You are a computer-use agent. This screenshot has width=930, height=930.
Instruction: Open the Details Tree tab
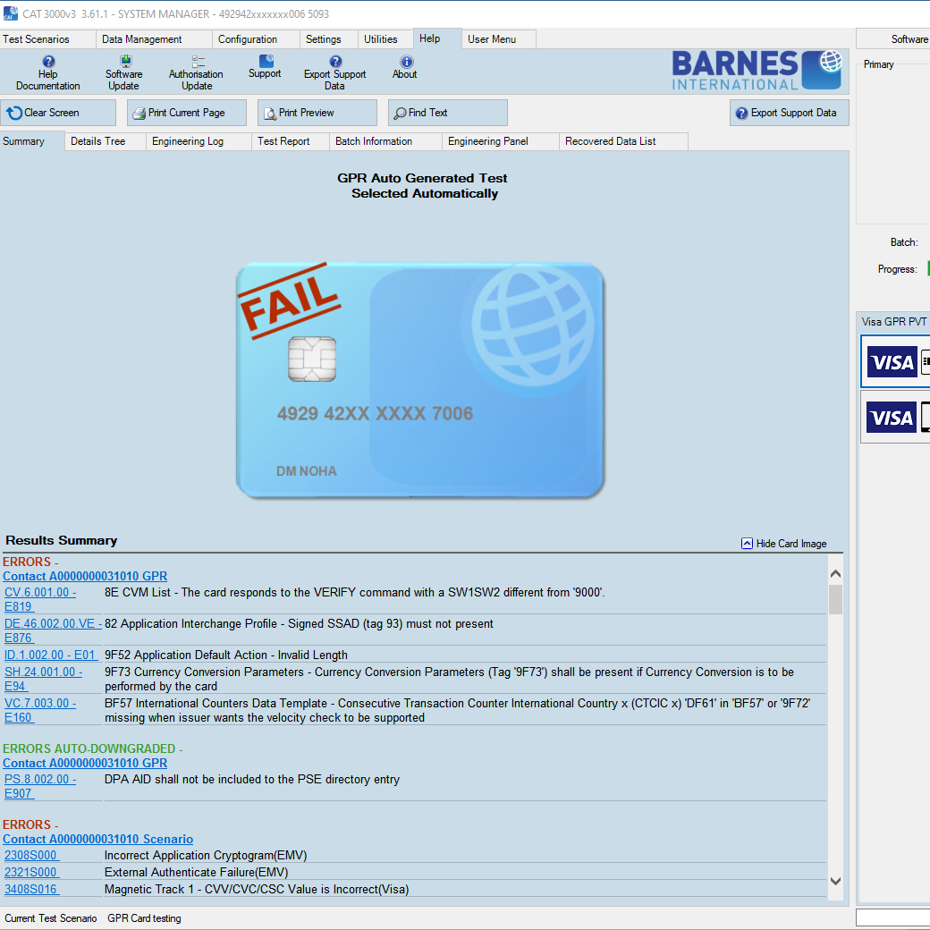[x=98, y=141]
